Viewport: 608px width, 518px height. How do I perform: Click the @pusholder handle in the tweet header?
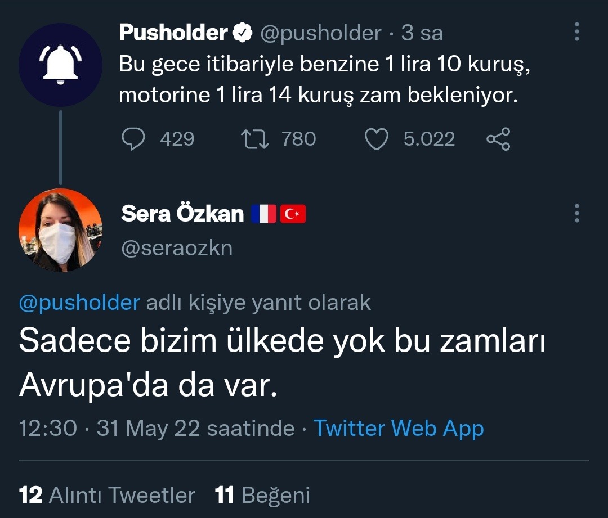click(x=320, y=33)
